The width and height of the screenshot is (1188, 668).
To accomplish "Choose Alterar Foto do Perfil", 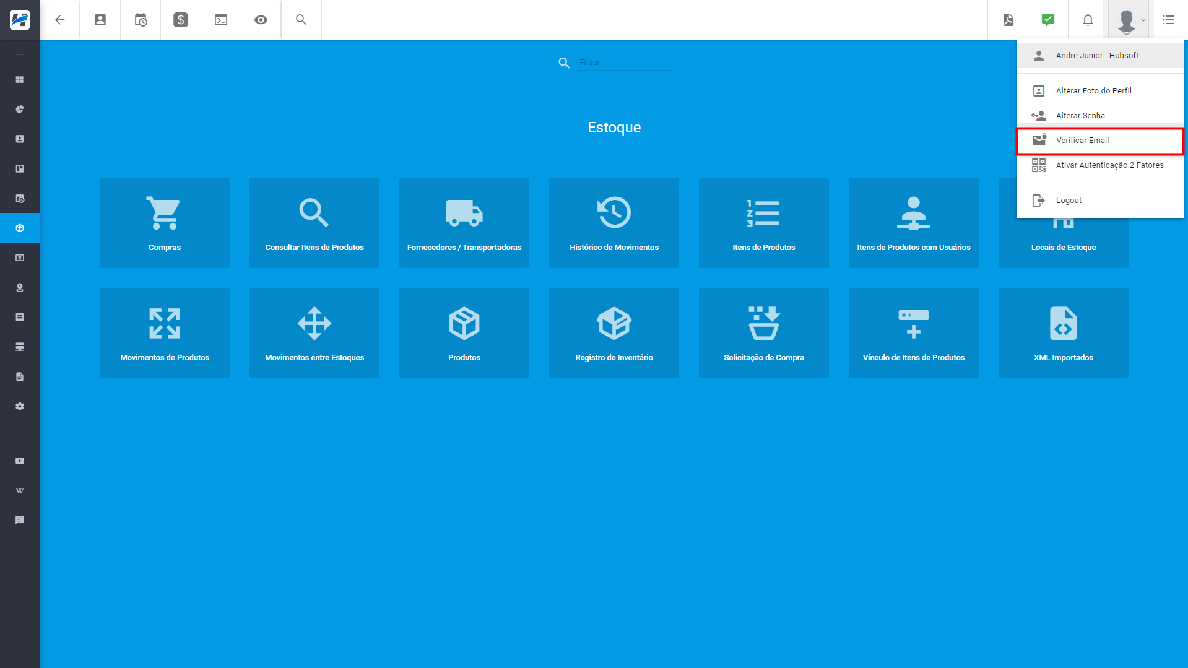I will pos(1100,91).
